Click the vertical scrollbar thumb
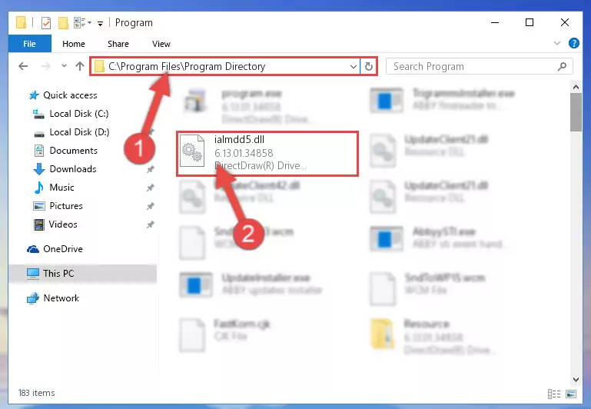 pos(576,112)
